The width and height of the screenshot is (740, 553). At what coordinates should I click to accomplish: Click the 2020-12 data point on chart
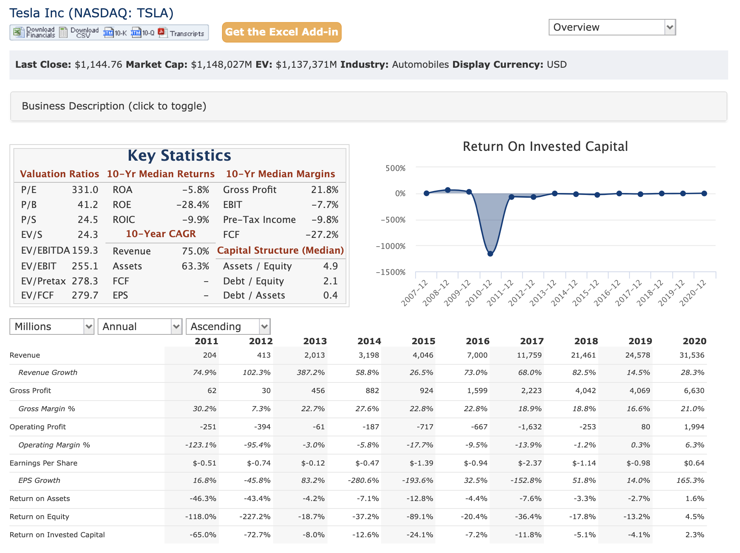coord(704,193)
